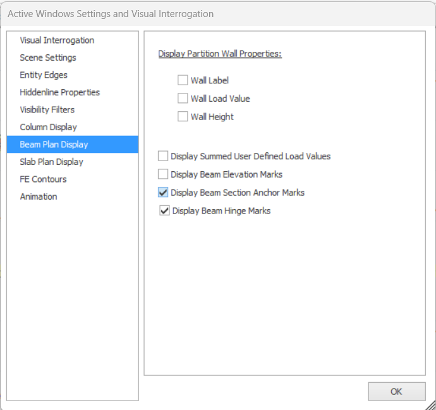This screenshot has height=410, width=436.
Task: Show the FE Contours options
Action: tap(43, 179)
